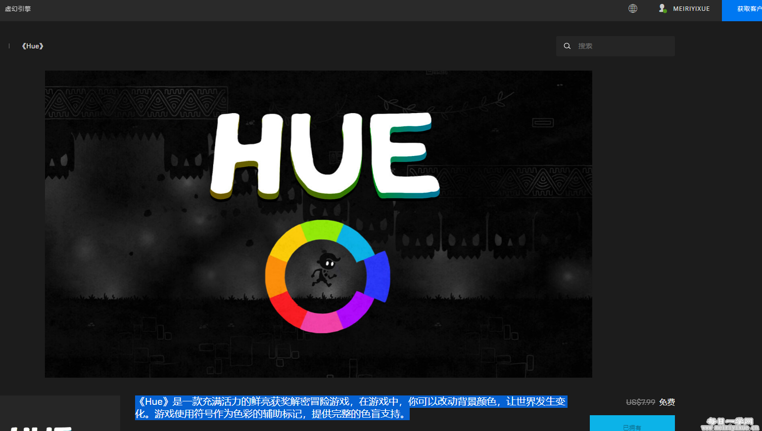The height and width of the screenshot is (431, 762).
Task: Click the blue 获取客户 download button
Action: [742, 10]
